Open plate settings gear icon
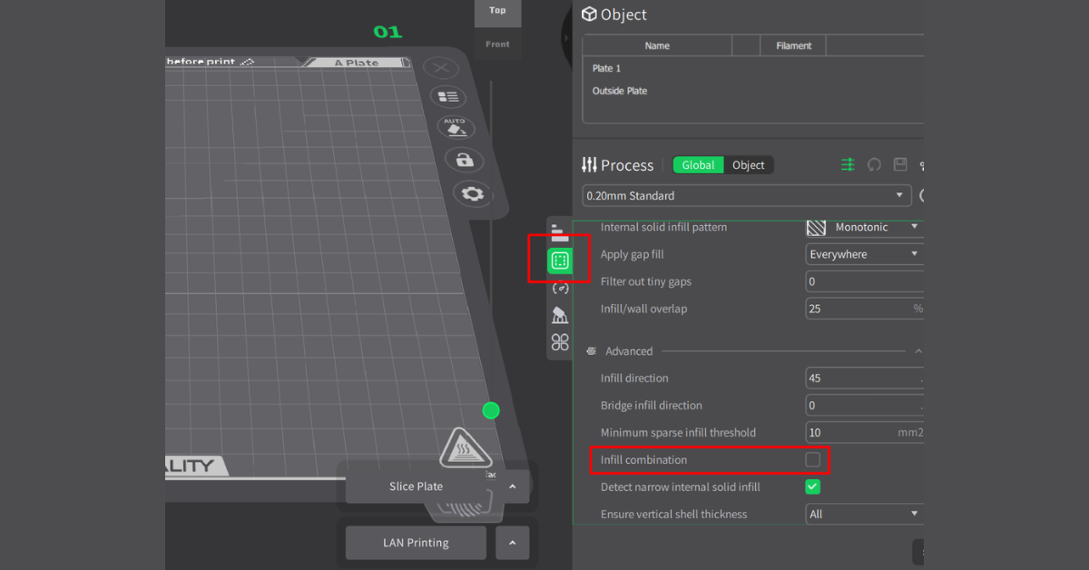This screenshot has height=570, width=1089. click(x=472, y=193)
